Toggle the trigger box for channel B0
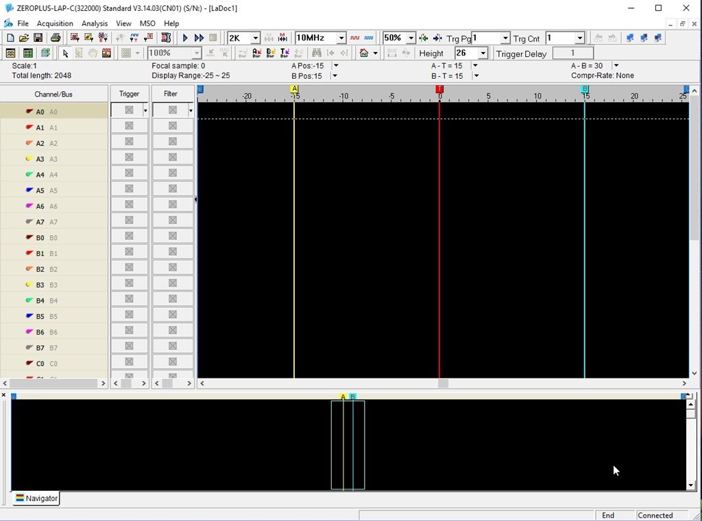 129,237
